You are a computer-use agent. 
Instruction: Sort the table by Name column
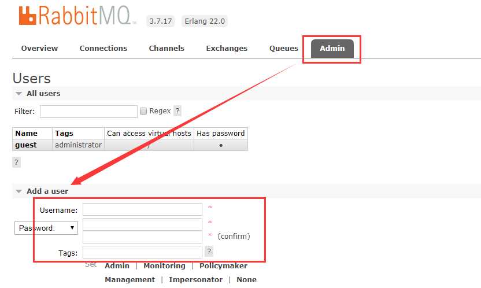[27, 134]
